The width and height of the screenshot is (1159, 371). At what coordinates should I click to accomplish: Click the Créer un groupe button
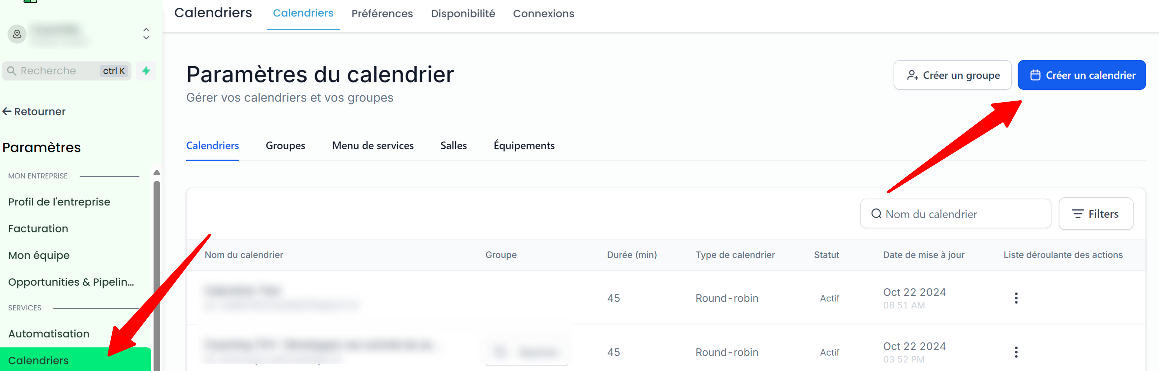953,75
